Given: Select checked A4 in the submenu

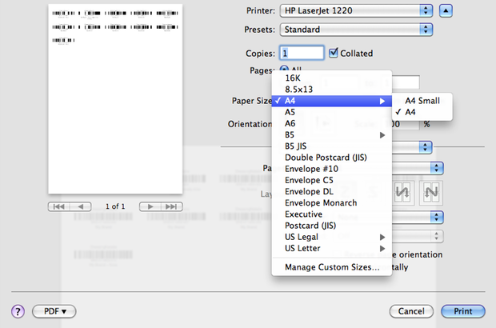Looking at the screenshot, I should point(422,112).
